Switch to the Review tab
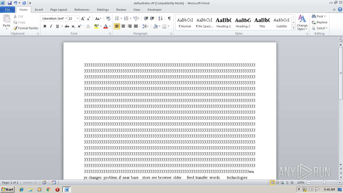 (x=121, y=10)
